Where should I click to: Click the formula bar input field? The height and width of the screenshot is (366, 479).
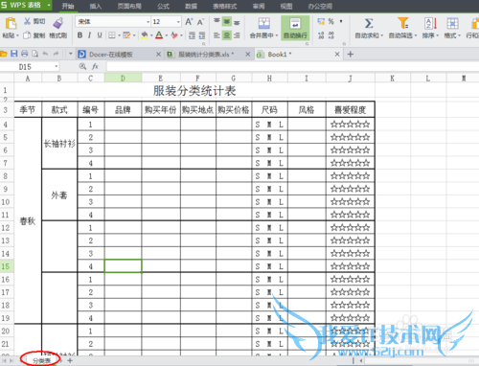click(292, 66)
